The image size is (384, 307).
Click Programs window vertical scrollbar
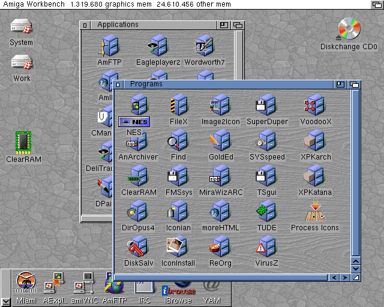pos(356,173)
